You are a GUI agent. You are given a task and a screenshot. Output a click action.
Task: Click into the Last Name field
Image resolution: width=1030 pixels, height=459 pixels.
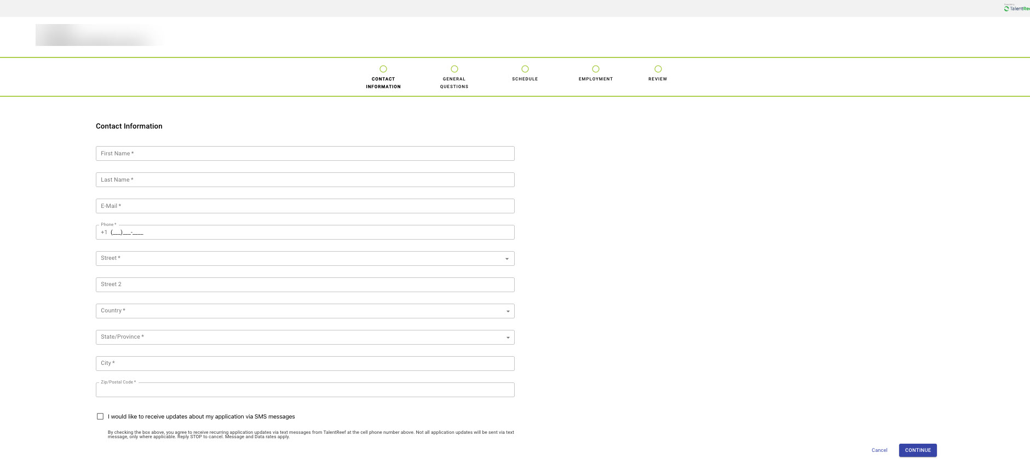[305, 180]
